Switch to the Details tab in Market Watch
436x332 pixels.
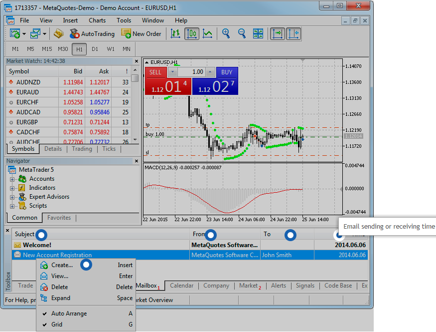pos(53,149)
